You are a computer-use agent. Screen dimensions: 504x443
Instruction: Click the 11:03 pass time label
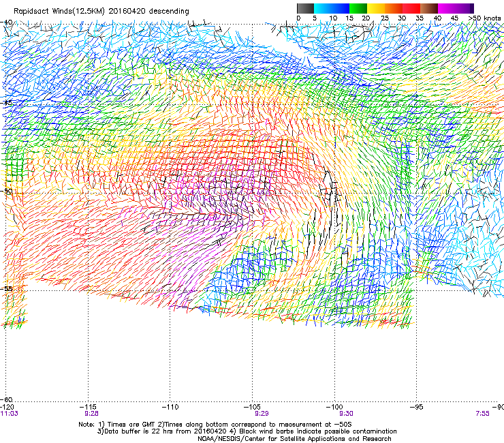(x=10, y=414)
